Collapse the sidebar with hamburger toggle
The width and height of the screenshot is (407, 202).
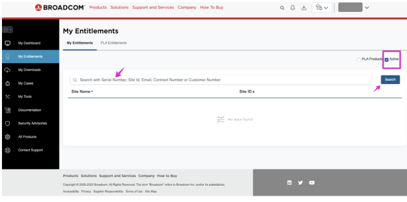pyautogui.click(x=7, y=30)
